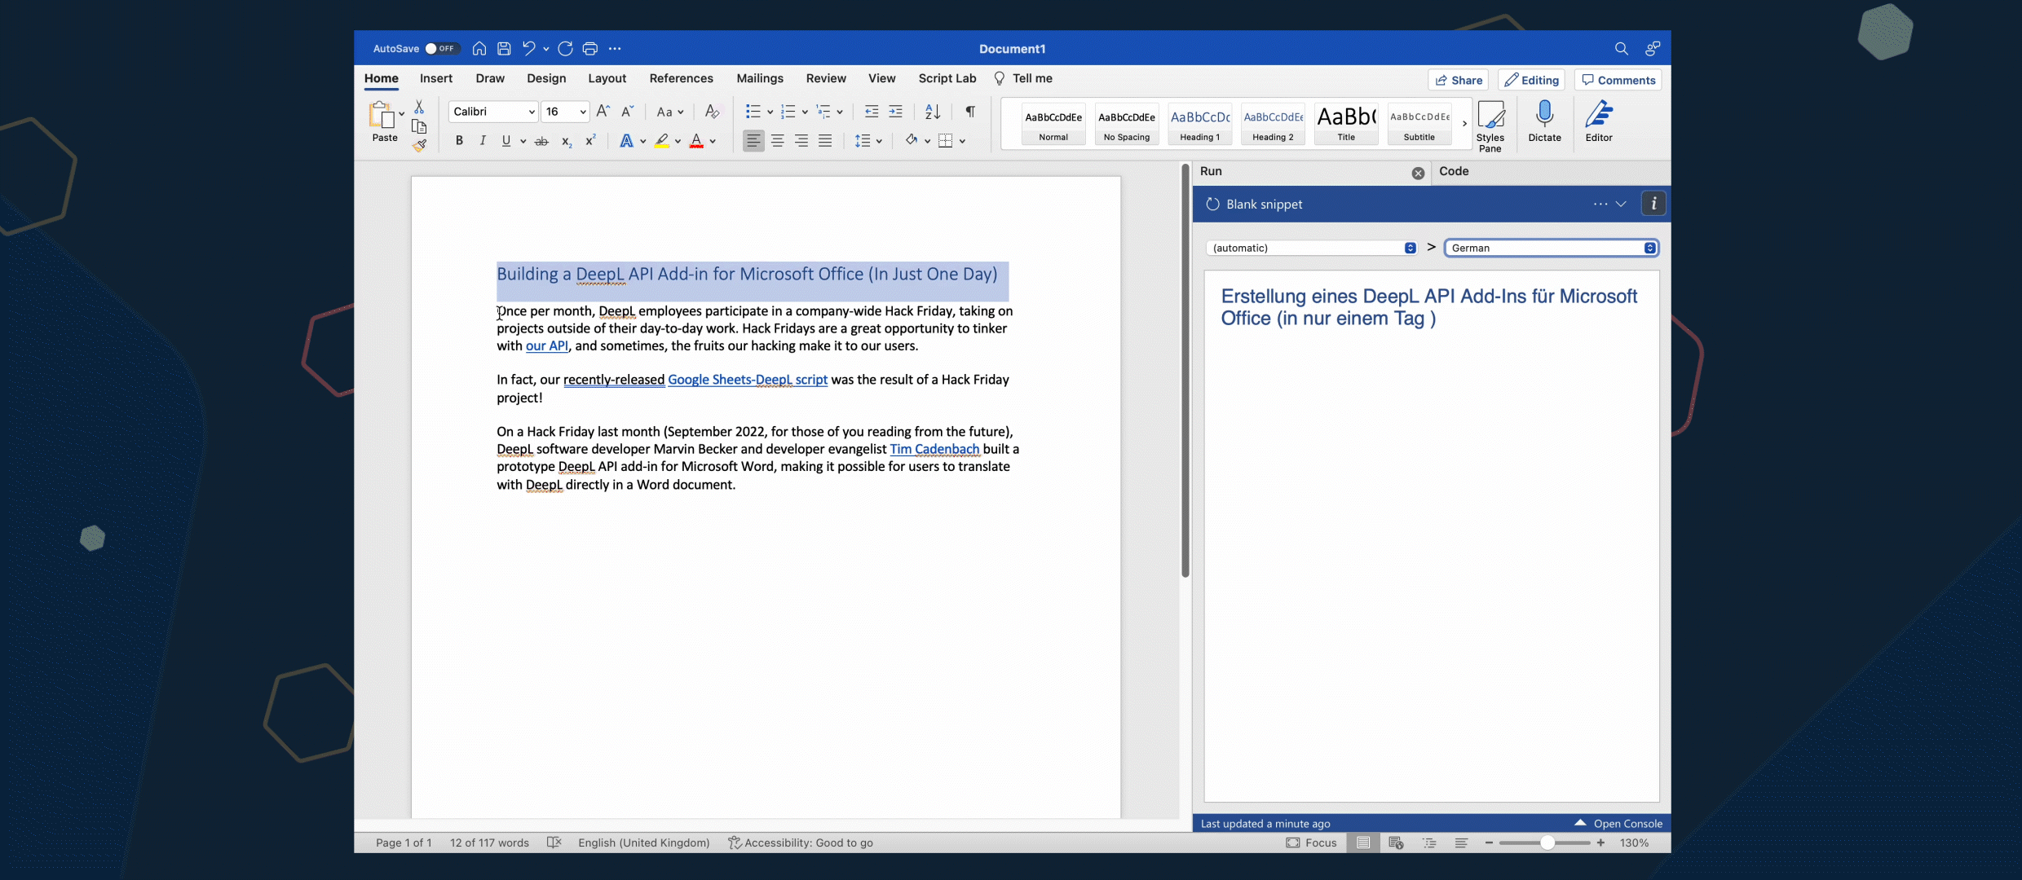Screen dimensions: 2022x880
Task: Search the document with the magnifier icon
Action: coord(1622,49)
